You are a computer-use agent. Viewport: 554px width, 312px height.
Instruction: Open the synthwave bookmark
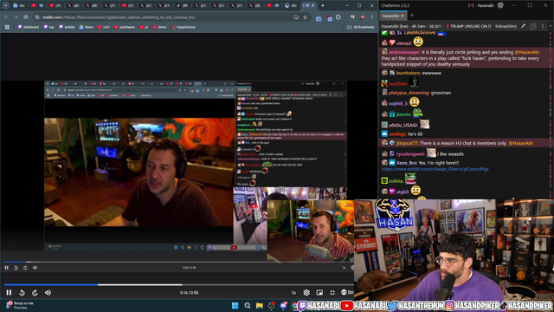click(125, 27)
